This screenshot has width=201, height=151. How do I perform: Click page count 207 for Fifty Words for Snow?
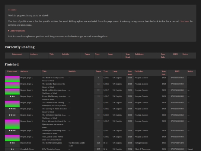pyautogui.click(x=98, y=149)
